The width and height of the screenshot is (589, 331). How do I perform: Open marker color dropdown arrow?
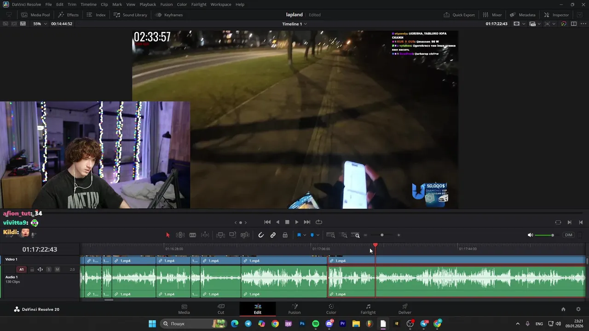(318, 235)
